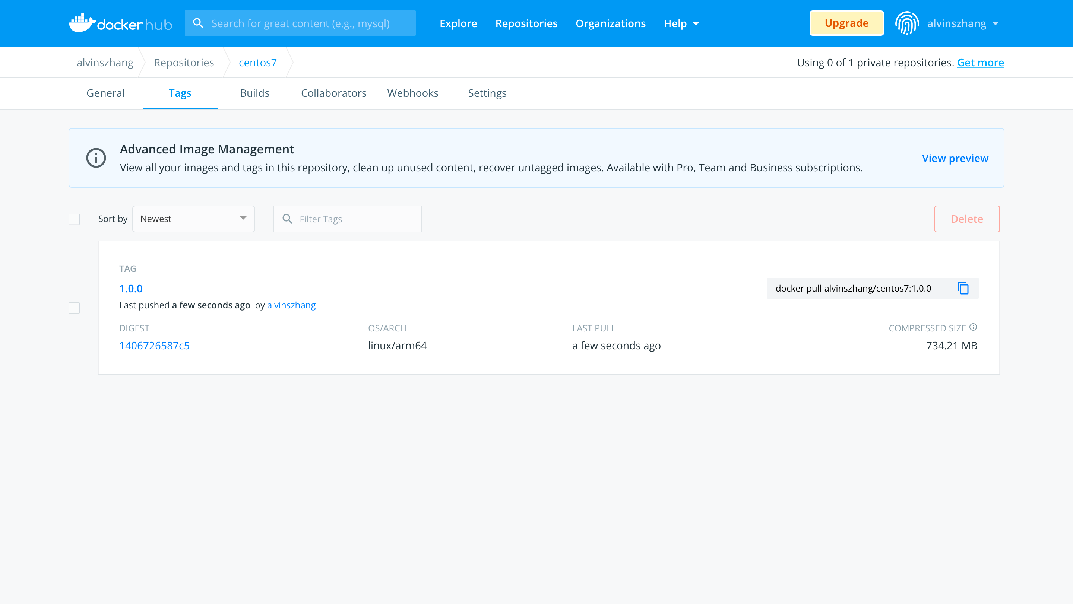Click the fingerprint avatar icon
The width and height of the screenshot is (1073, 604).
pos(907,23)
